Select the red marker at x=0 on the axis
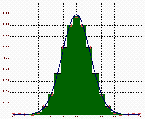The height and width of the screenshot is (119, 145). [13, 115]
